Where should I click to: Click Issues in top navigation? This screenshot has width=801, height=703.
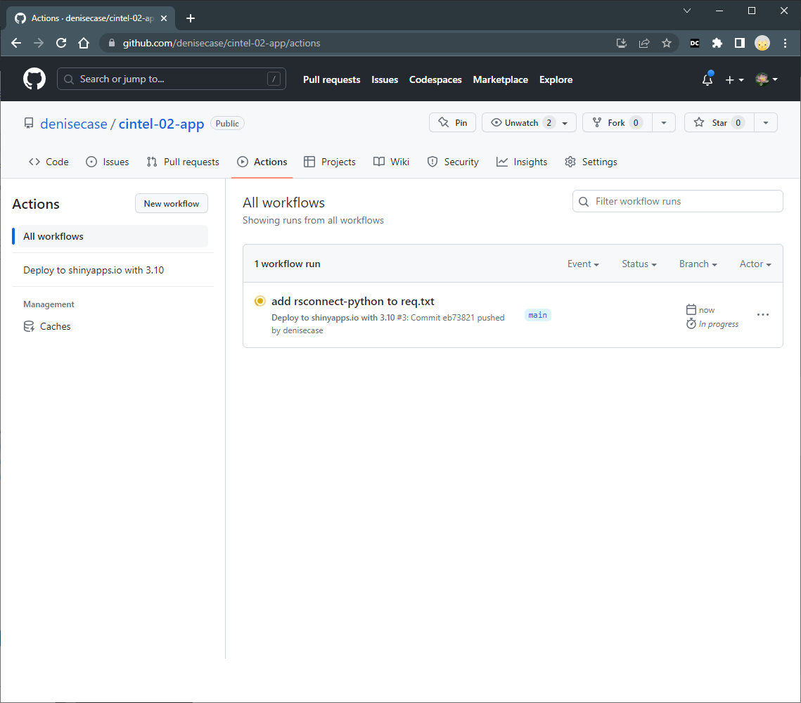385,79
